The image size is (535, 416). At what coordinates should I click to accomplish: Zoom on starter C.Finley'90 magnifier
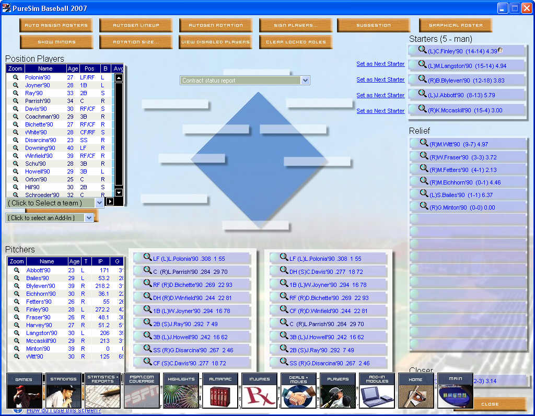[422, 50]
